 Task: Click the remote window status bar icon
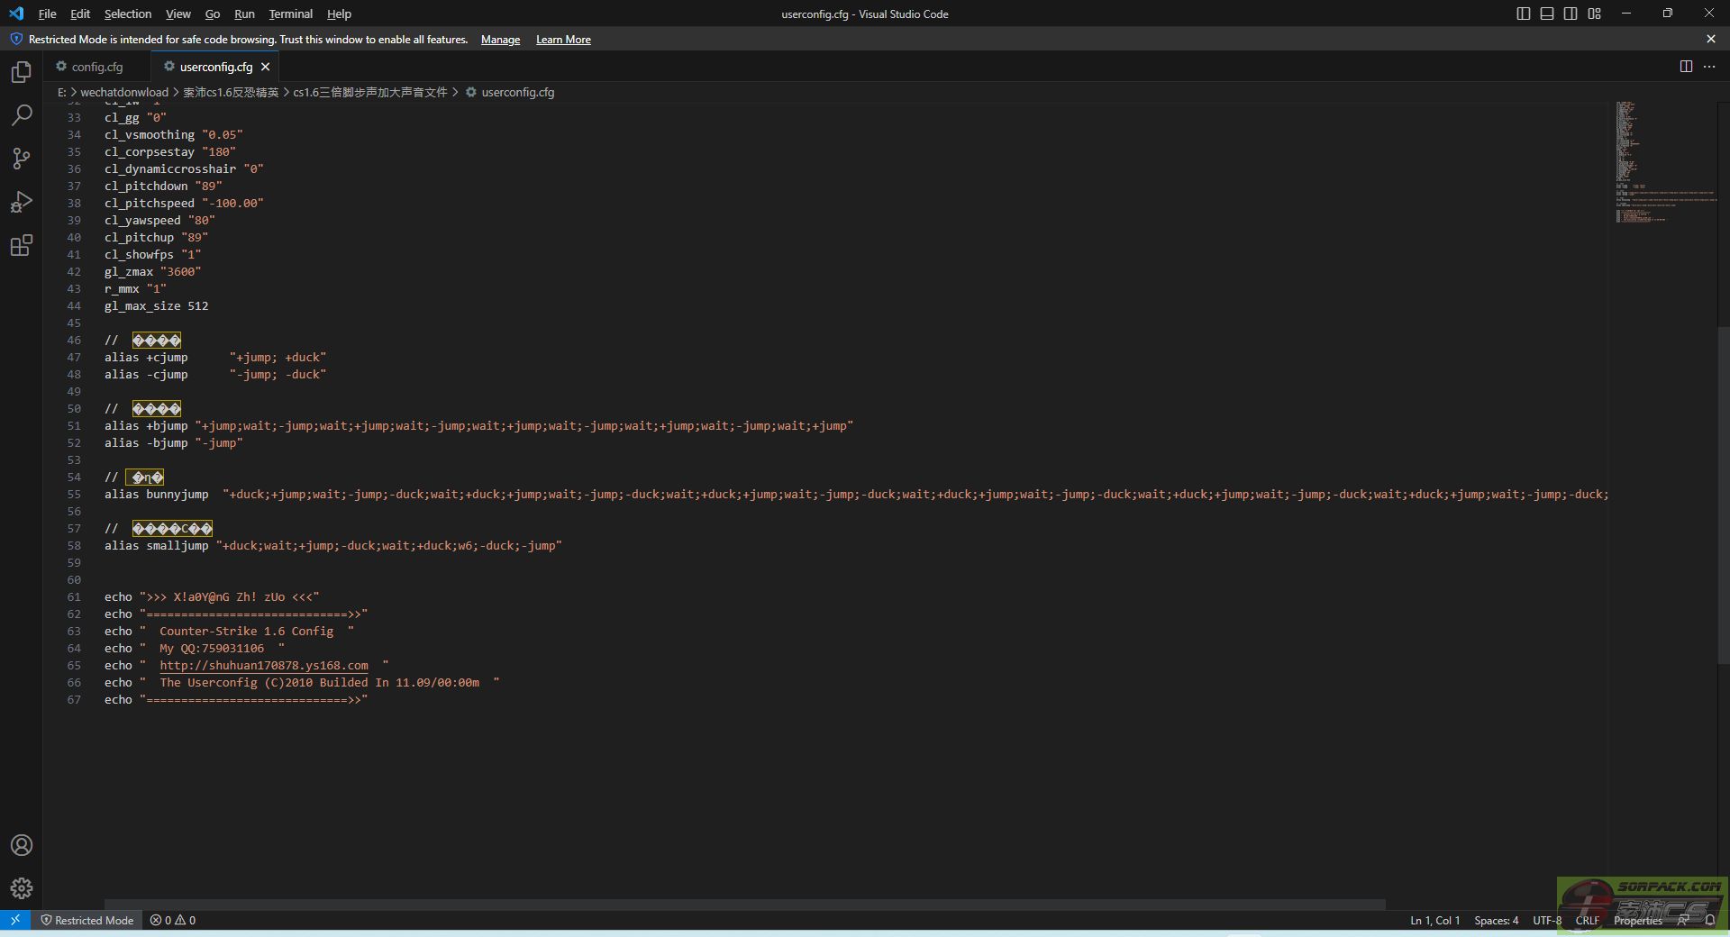(x=15, y=920)
